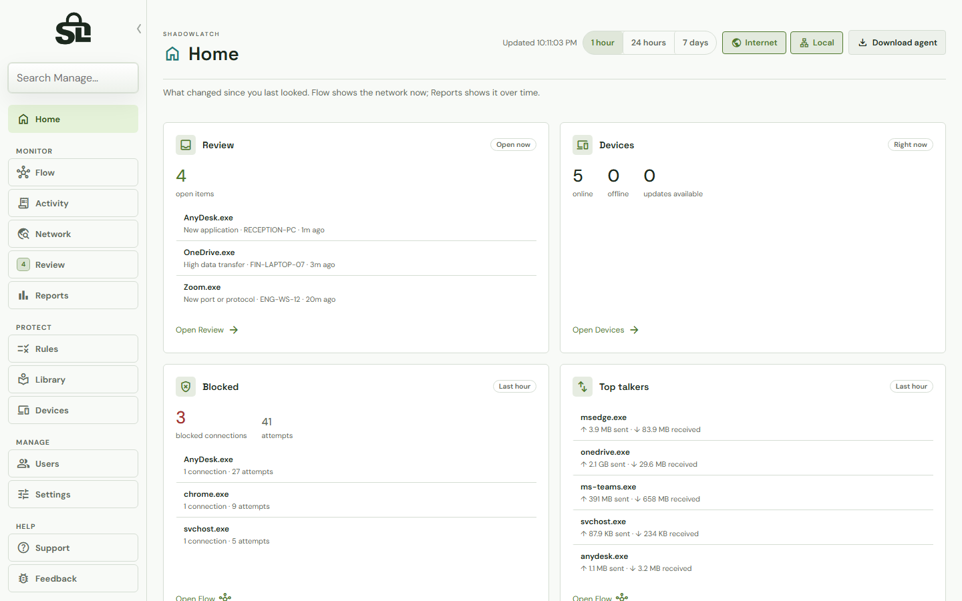Focus the Search Manage field
The image size is (962, 601).
(73, 78)
